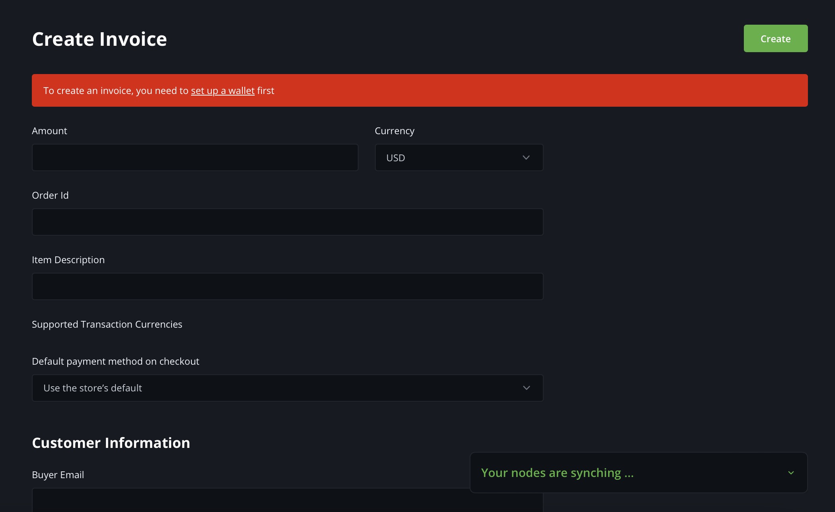Open the "set up a wallet" link
The image size is (835, 512).
(x=222, y=90)
